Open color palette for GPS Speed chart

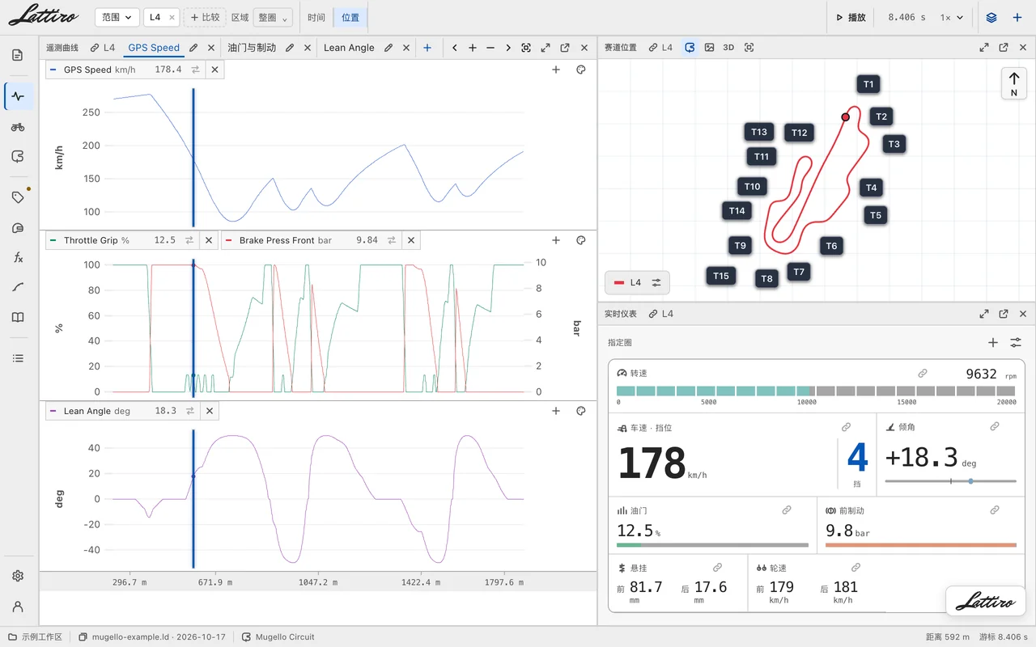580,70
